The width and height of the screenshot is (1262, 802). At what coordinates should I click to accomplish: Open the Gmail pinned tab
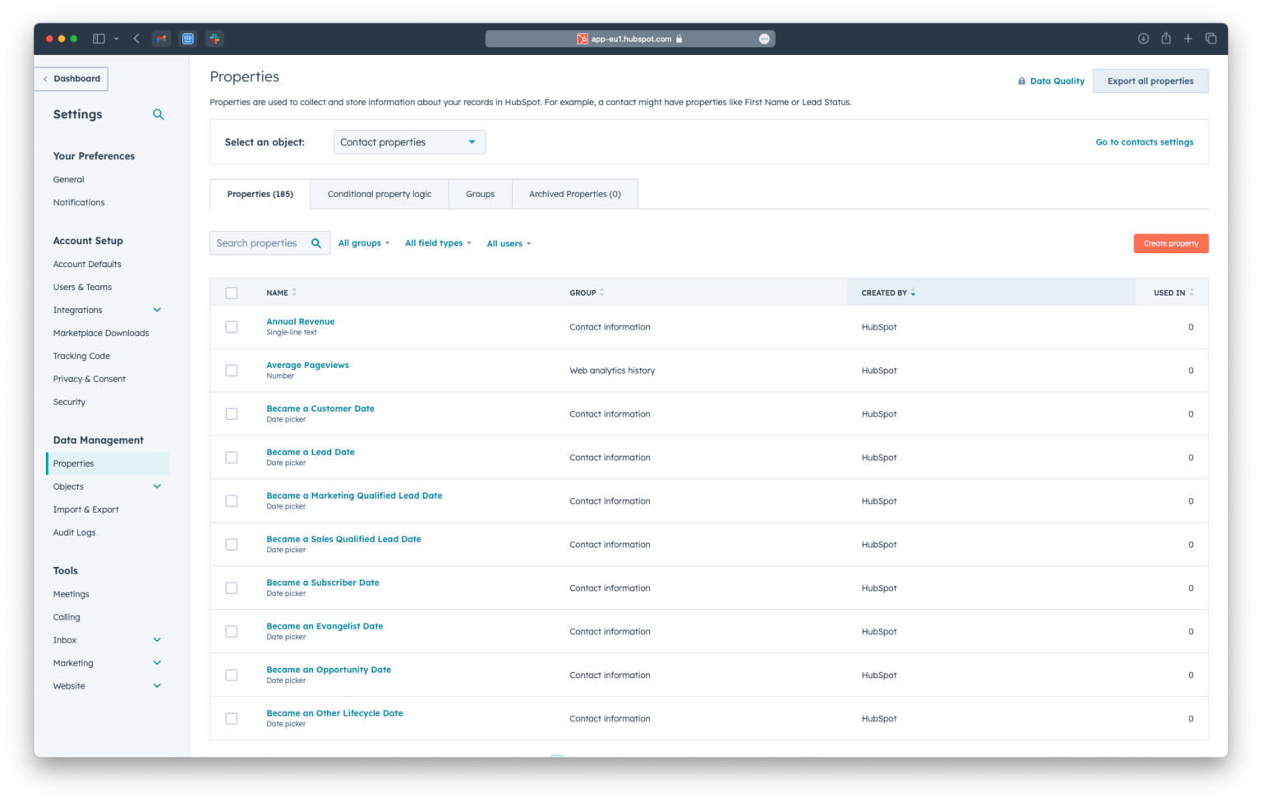[161, 38]
